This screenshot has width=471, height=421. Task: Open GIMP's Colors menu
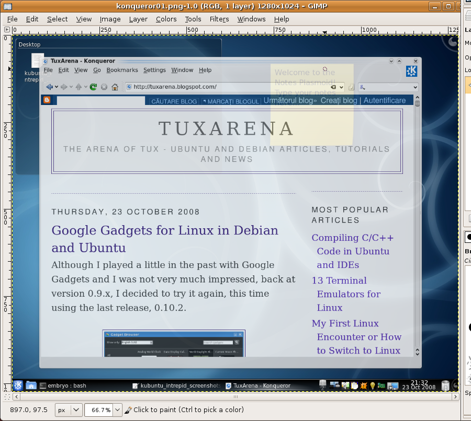click(166, 19)
